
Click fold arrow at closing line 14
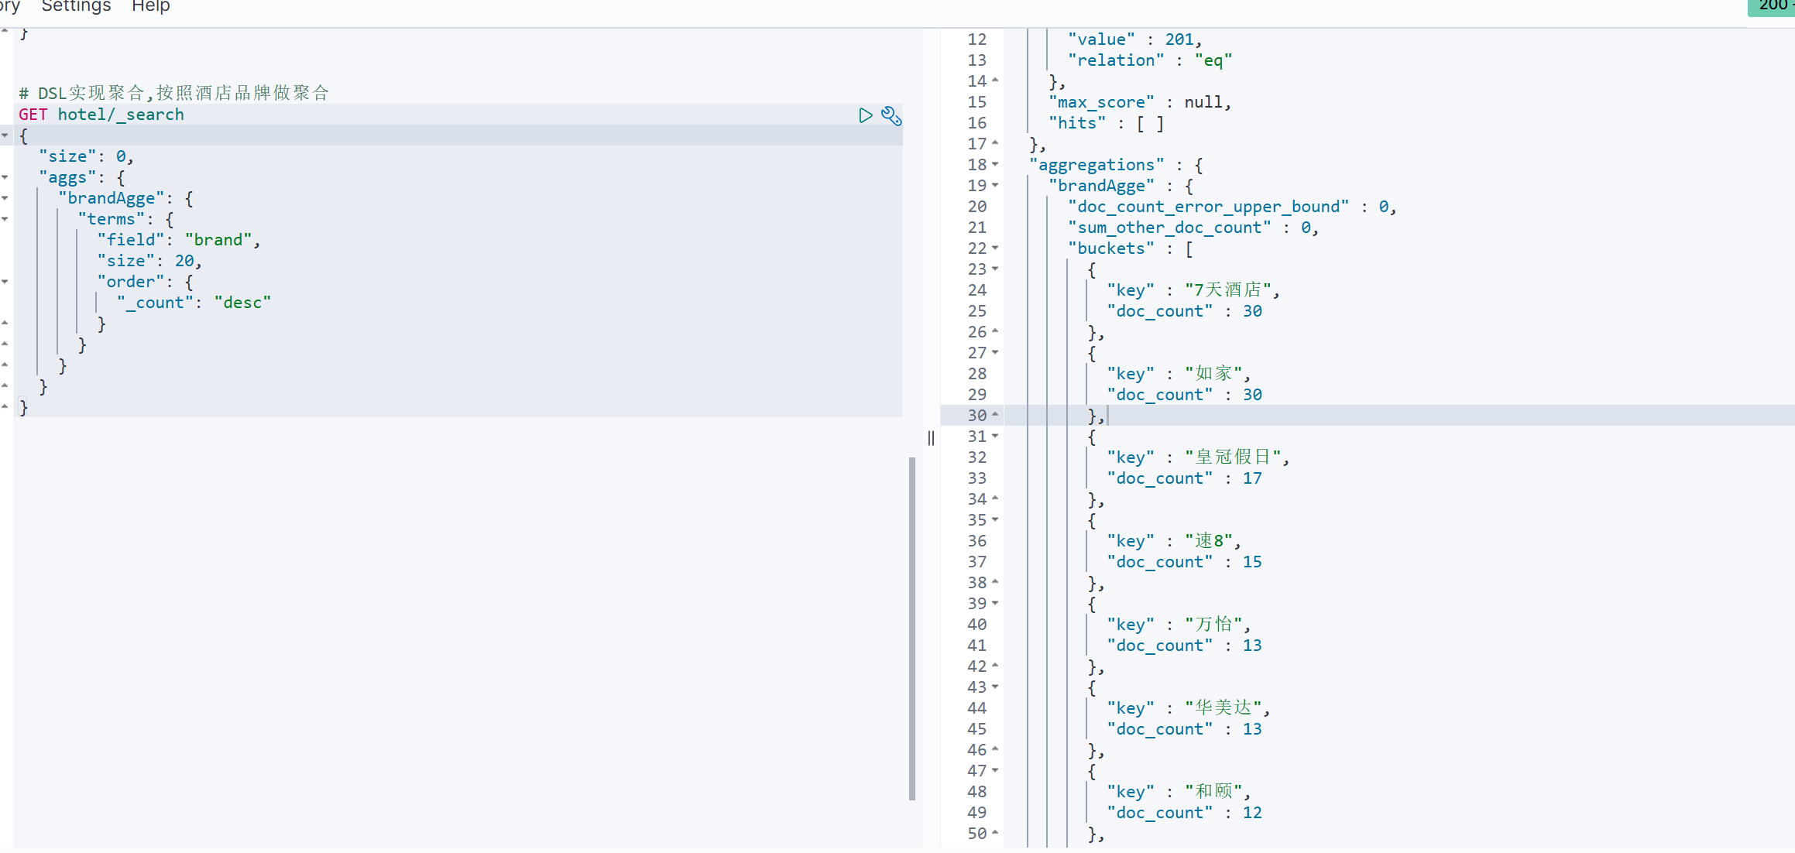coord(995,81)
